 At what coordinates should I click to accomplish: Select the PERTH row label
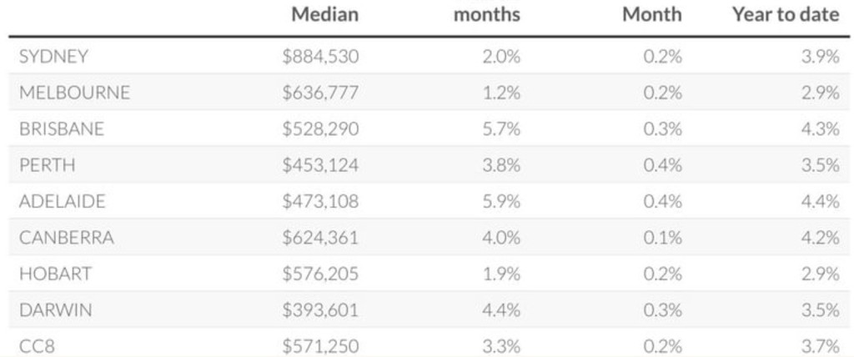(x=47, y=165)
